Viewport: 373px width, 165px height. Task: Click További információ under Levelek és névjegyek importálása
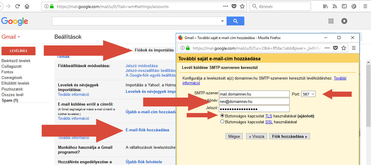(x=73, y=95)
